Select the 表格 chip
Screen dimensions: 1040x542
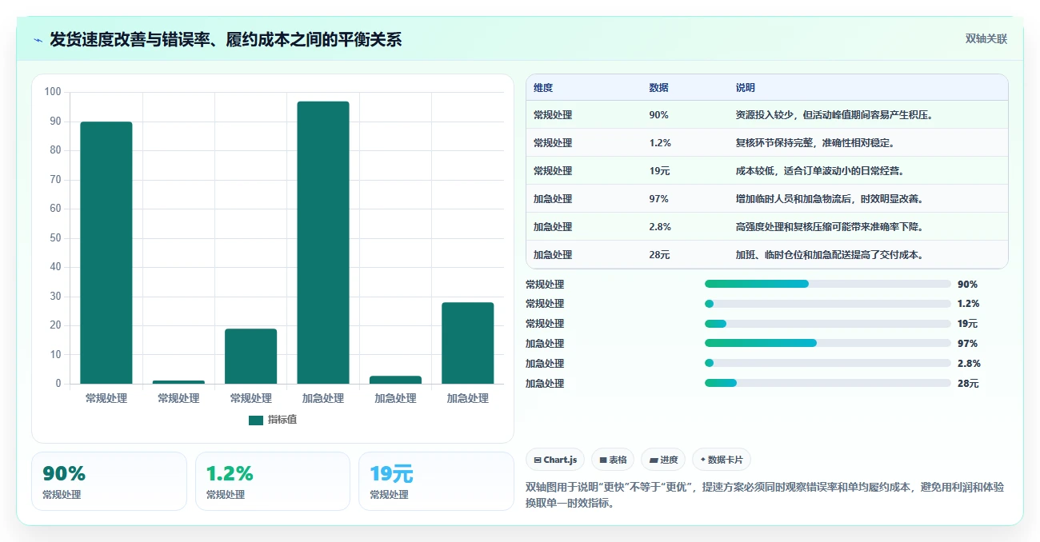tap(613, 460)
